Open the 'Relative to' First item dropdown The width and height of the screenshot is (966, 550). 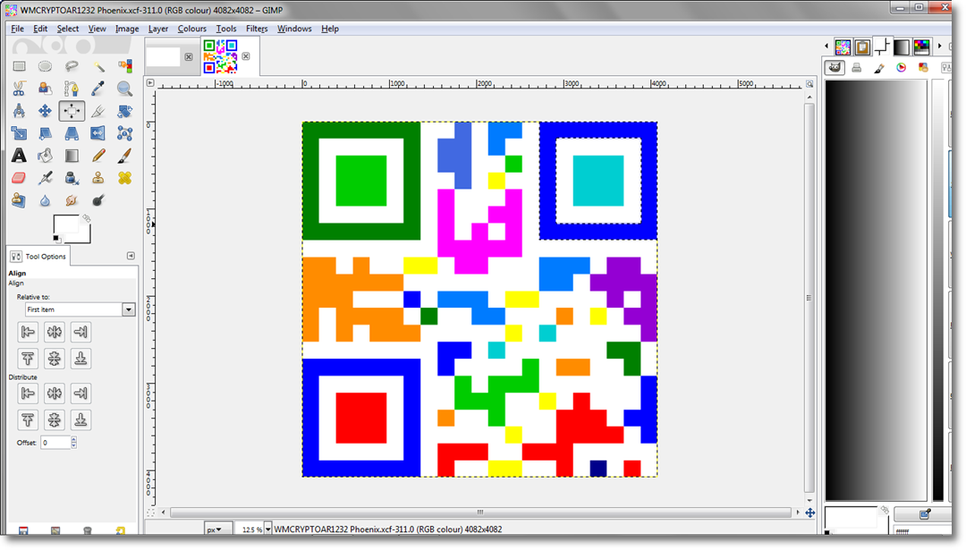tap(80, 309)
